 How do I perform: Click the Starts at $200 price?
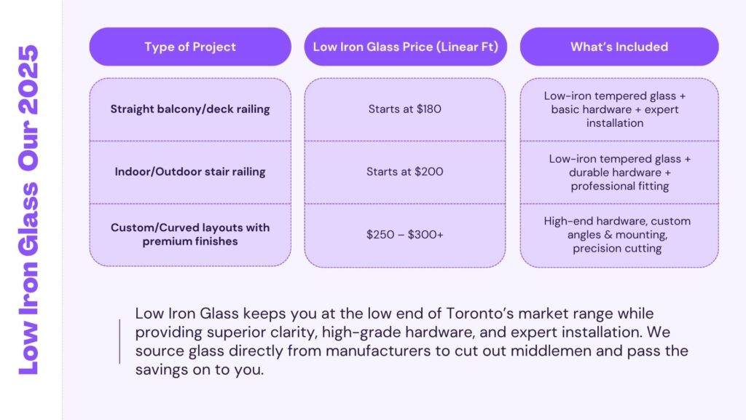click(405, 172)
